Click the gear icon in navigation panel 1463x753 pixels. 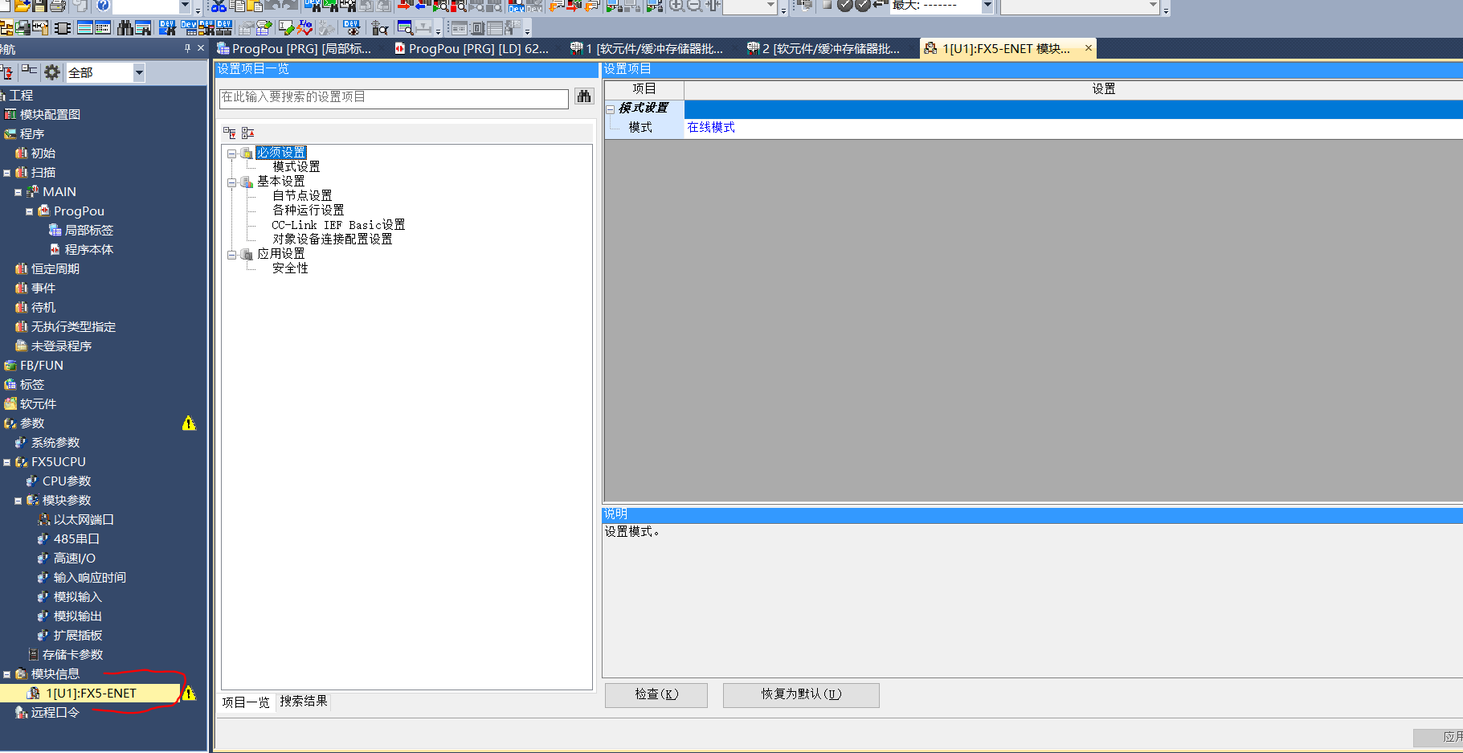(x=52, y=72)
